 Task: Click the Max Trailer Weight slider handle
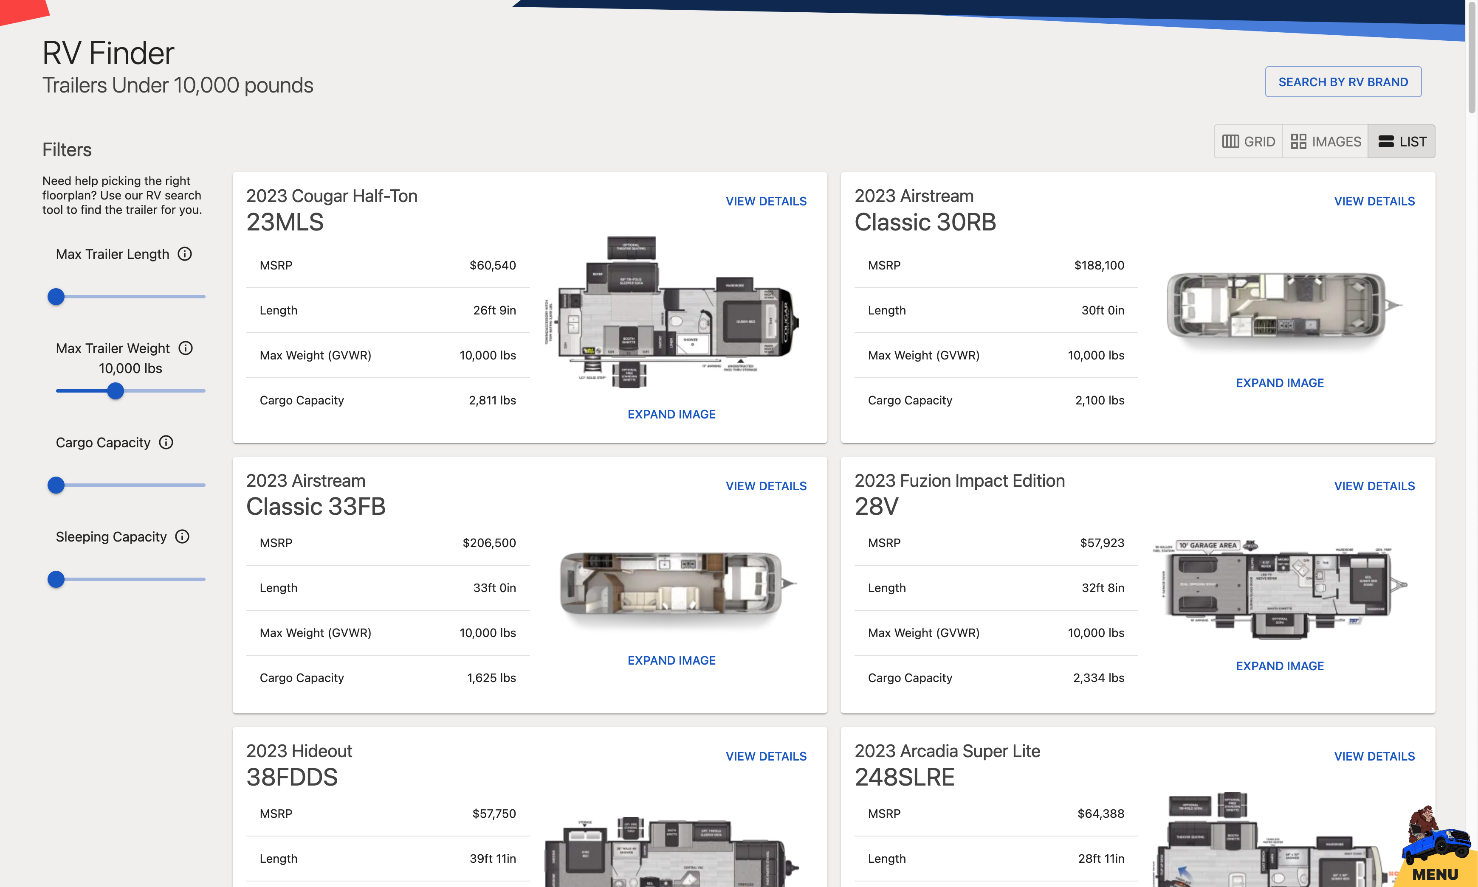(x=116, y=391)
